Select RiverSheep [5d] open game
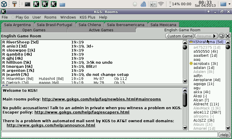Screen dimensions: 232x139 [x=92, y=42]
